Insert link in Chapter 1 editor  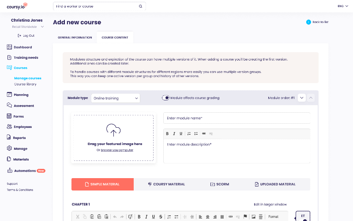230,217
